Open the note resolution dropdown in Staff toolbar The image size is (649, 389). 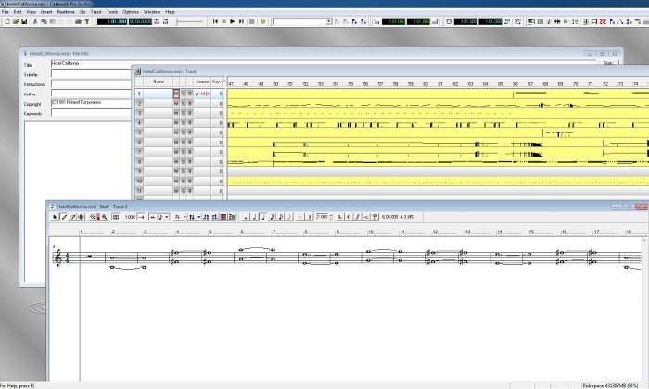pos(167,217)
